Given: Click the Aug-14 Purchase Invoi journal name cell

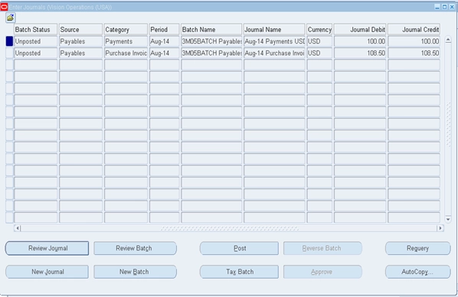Looking at the screenshot, I should (x=274, y=53).
